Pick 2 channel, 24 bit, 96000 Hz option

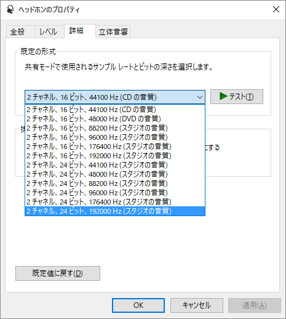click(x=115, y=193)
